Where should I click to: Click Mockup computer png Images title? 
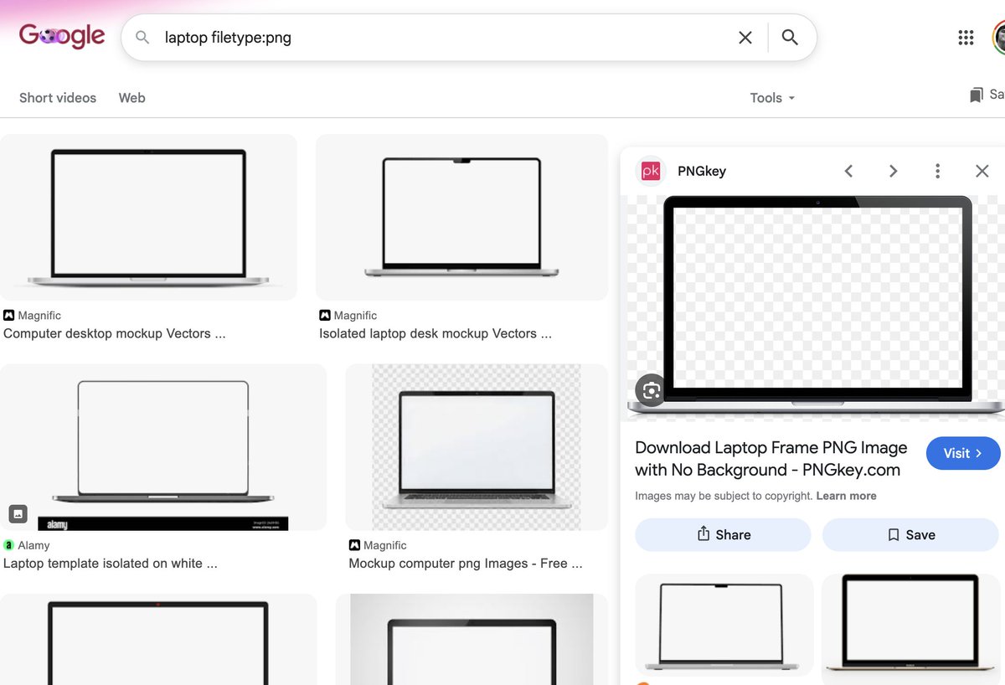[466, 564]
